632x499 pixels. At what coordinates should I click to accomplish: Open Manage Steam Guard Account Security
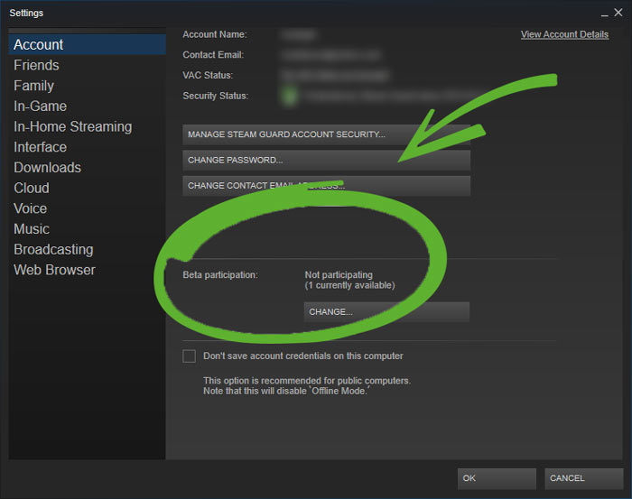[327, 134]
